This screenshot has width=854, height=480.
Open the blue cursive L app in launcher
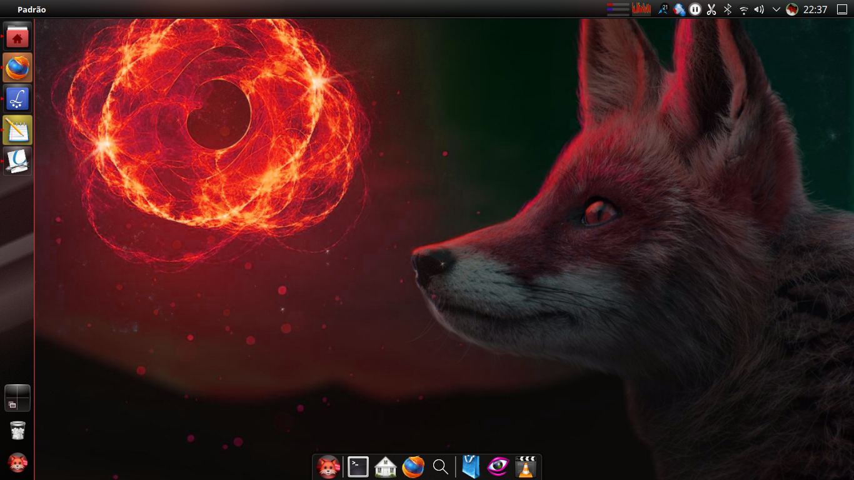point(18,99)
